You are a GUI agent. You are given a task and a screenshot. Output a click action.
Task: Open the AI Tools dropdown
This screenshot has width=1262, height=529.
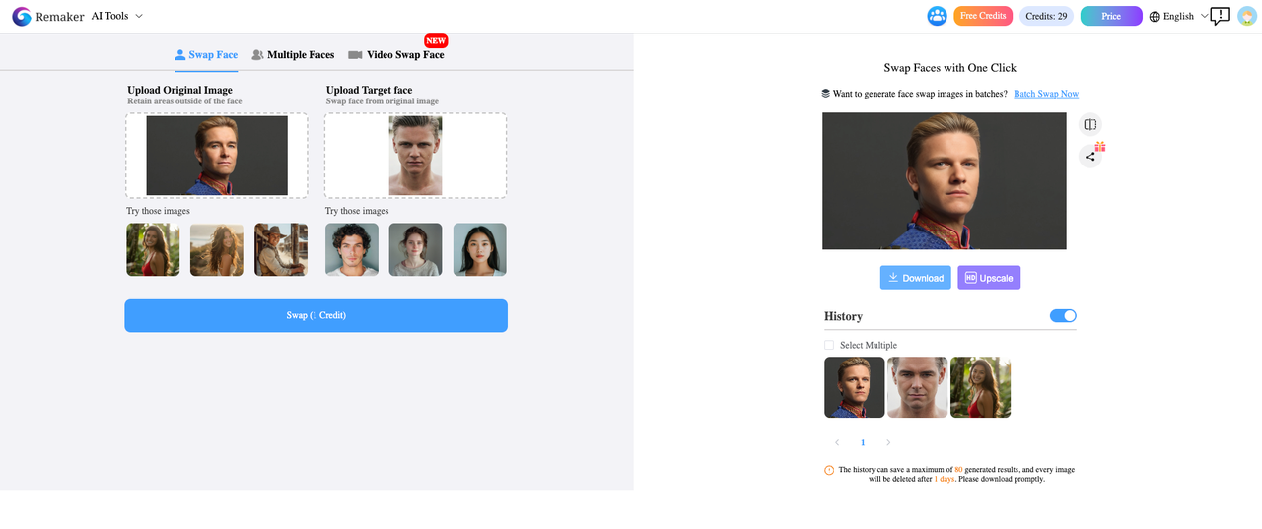point(117,16)
